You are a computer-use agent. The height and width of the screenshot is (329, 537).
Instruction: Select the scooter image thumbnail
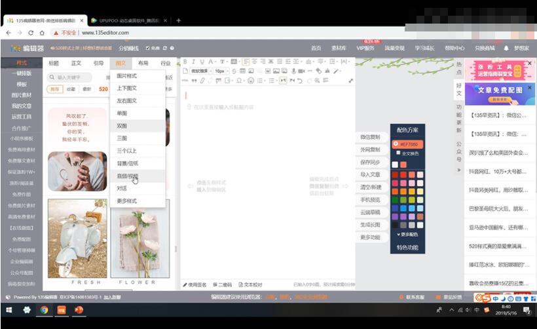77,239
